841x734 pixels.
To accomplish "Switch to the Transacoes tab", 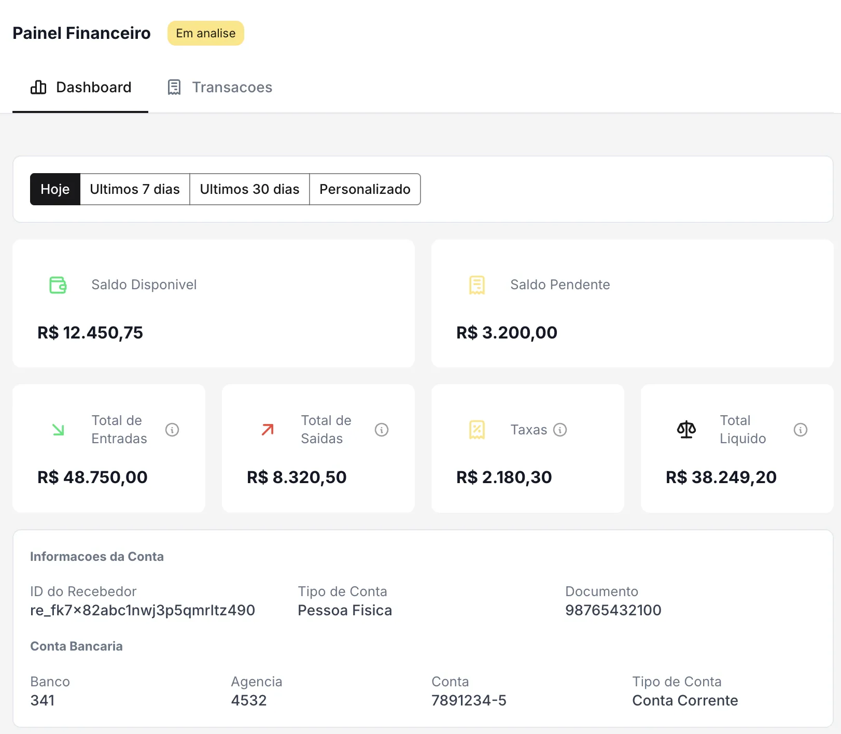I will click(x=232, y=87).
